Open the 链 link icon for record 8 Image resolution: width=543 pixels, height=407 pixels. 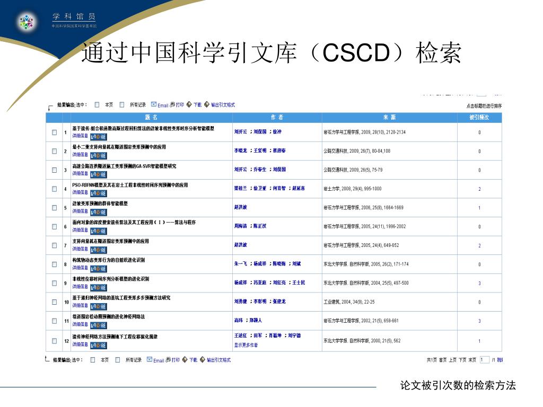click(98, 269)
